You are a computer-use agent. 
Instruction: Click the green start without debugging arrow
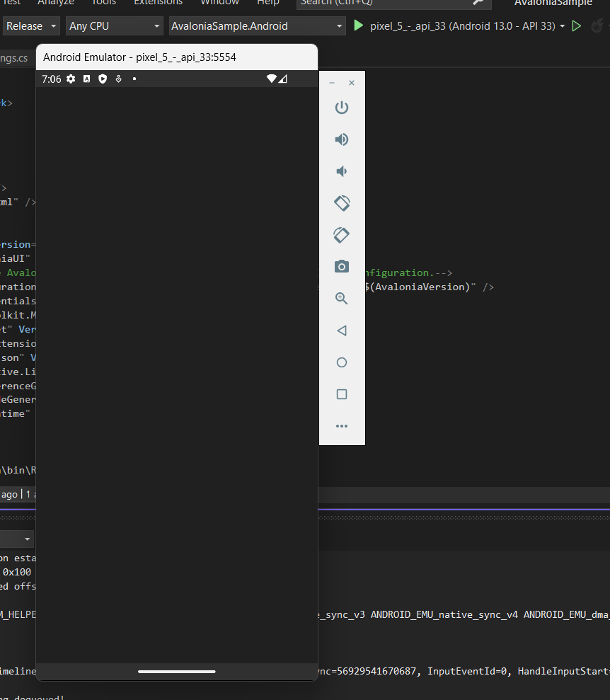[577, 25]
